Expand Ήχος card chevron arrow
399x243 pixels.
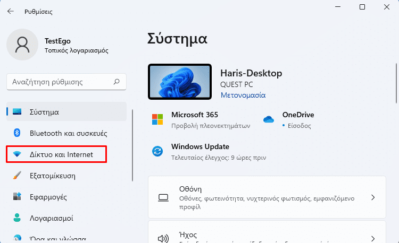373,238
